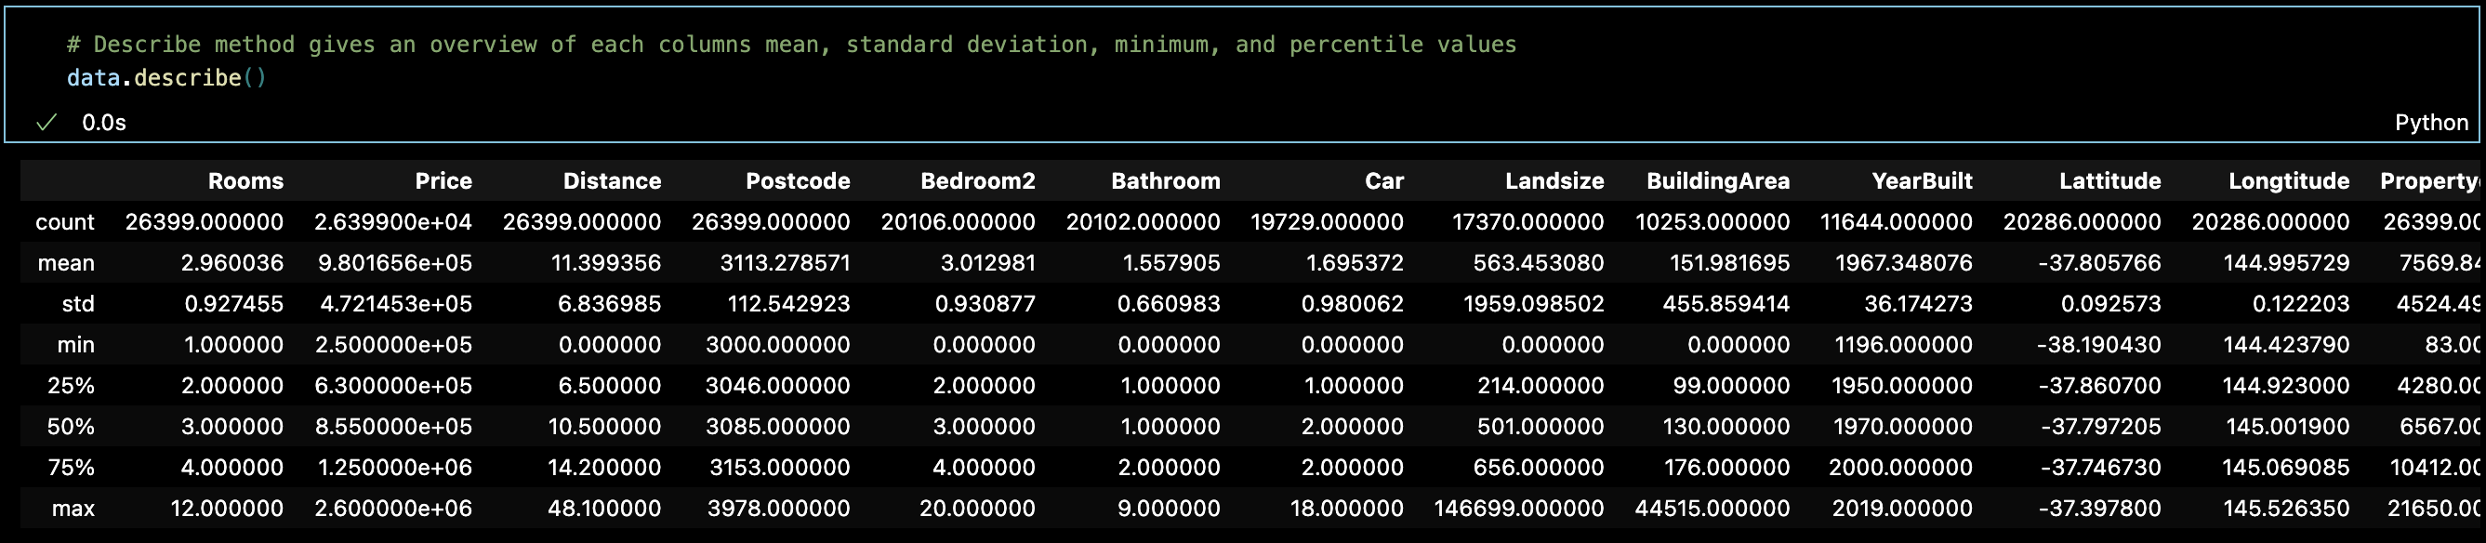This screenshot has height=543, width=2486.
Task: Click the YearBuilt column header
Action: (x=1921, y=181)
